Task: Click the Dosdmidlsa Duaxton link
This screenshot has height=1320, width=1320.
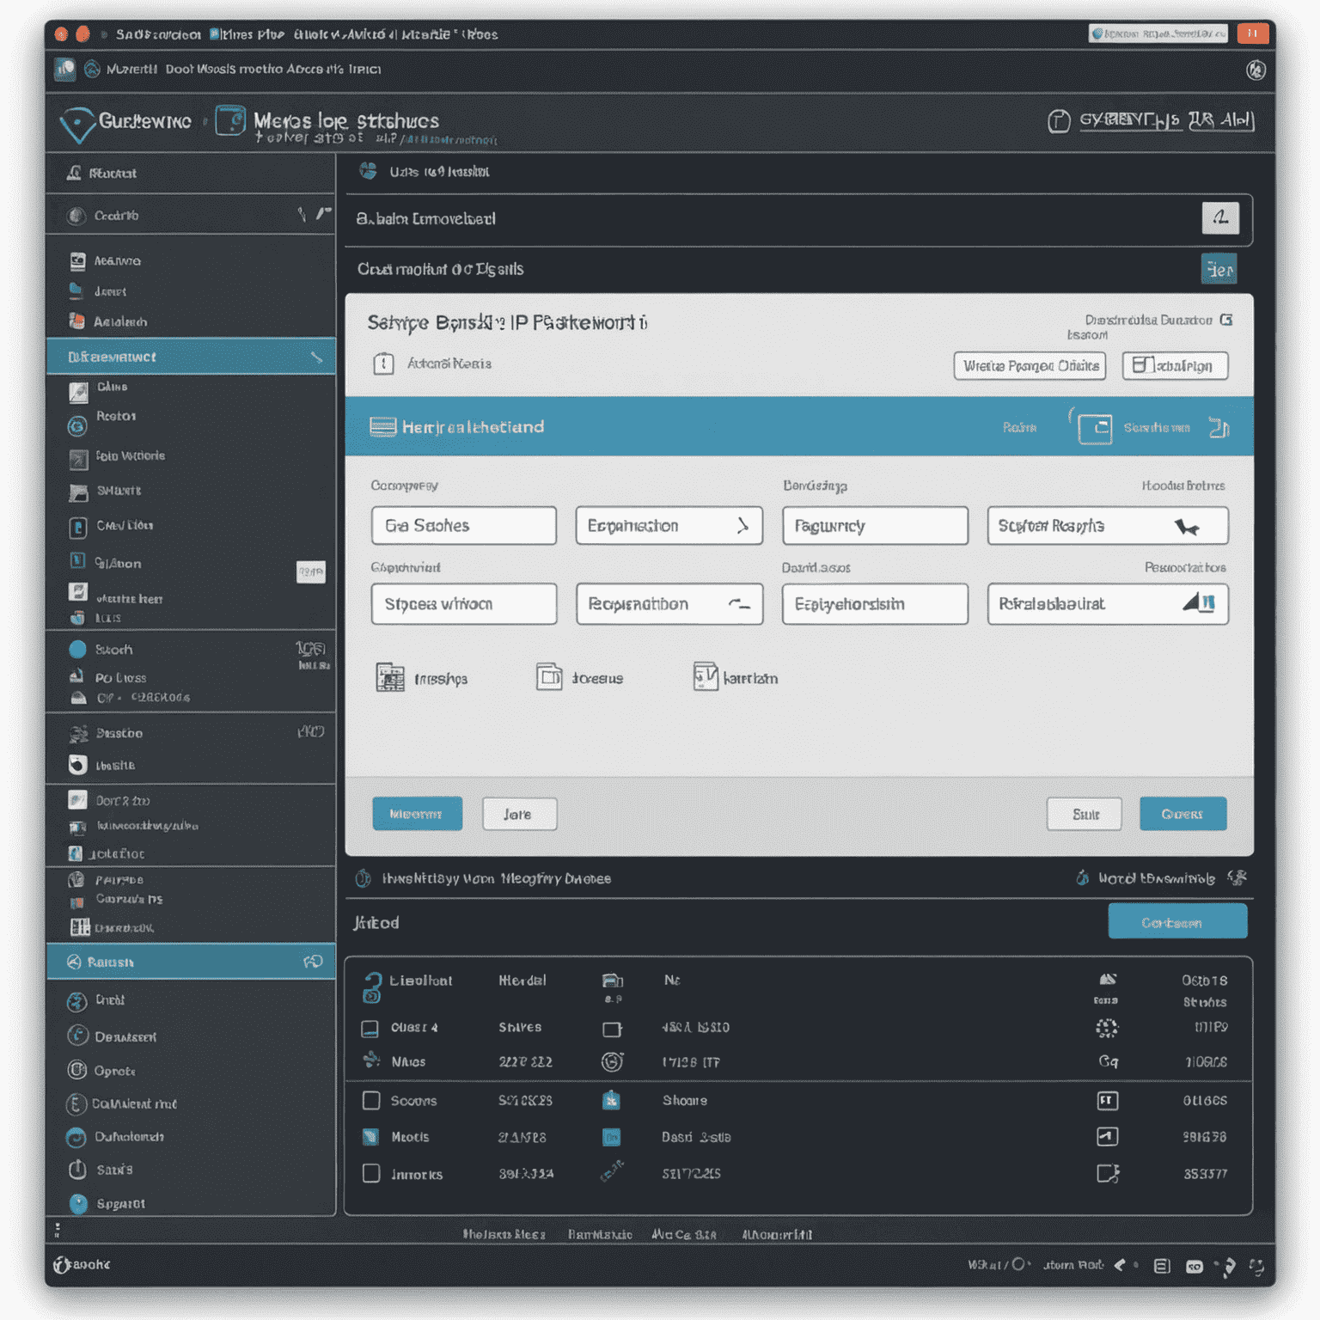Action: pyautogui.click(x=1148, y=321)
